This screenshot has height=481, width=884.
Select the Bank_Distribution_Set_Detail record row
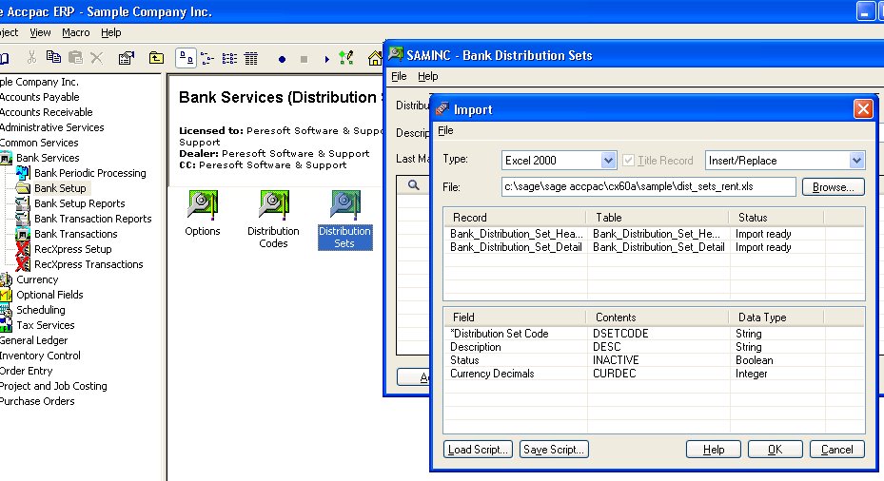515,247
